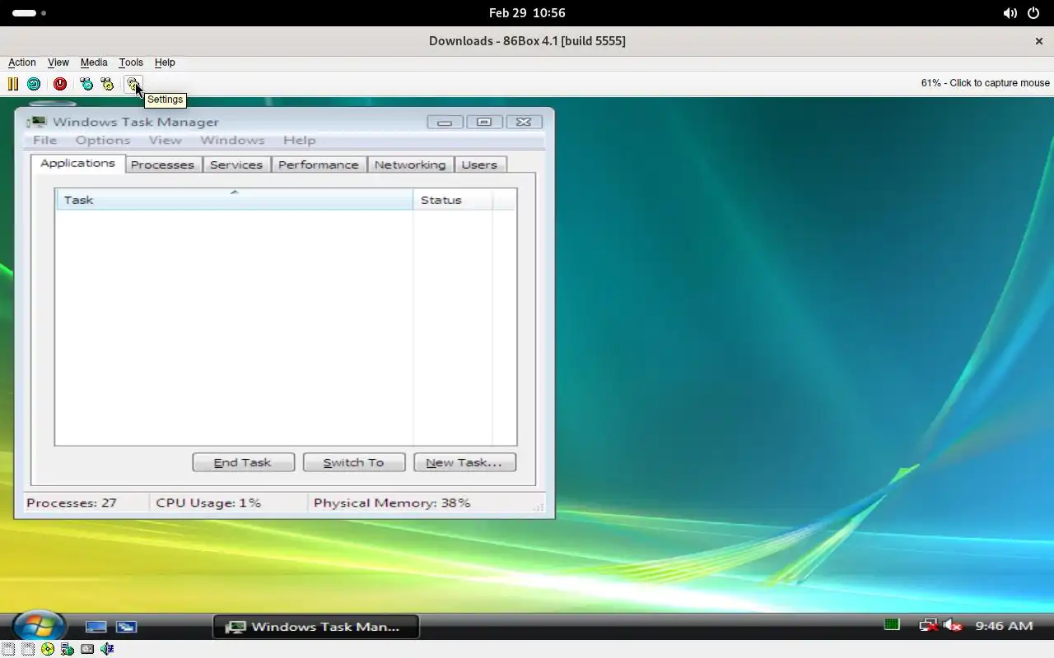Click the sound speaker status bar icon

[x=107, y=649]
